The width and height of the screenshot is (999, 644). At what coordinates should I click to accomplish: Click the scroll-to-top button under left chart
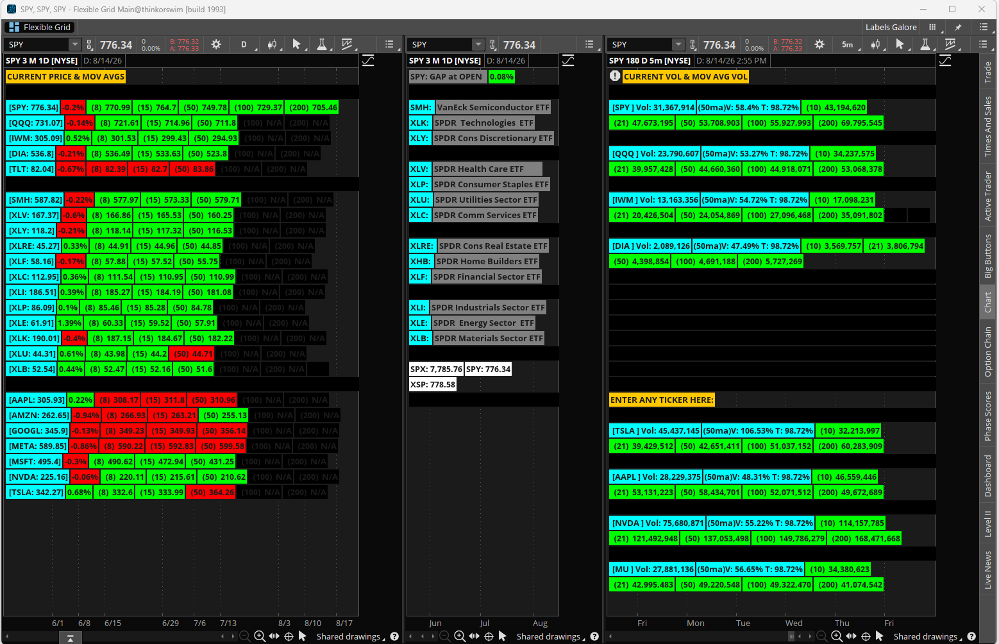coord(70,638)
